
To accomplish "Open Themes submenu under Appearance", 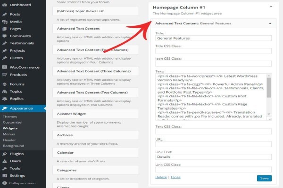I will (10, 117).
